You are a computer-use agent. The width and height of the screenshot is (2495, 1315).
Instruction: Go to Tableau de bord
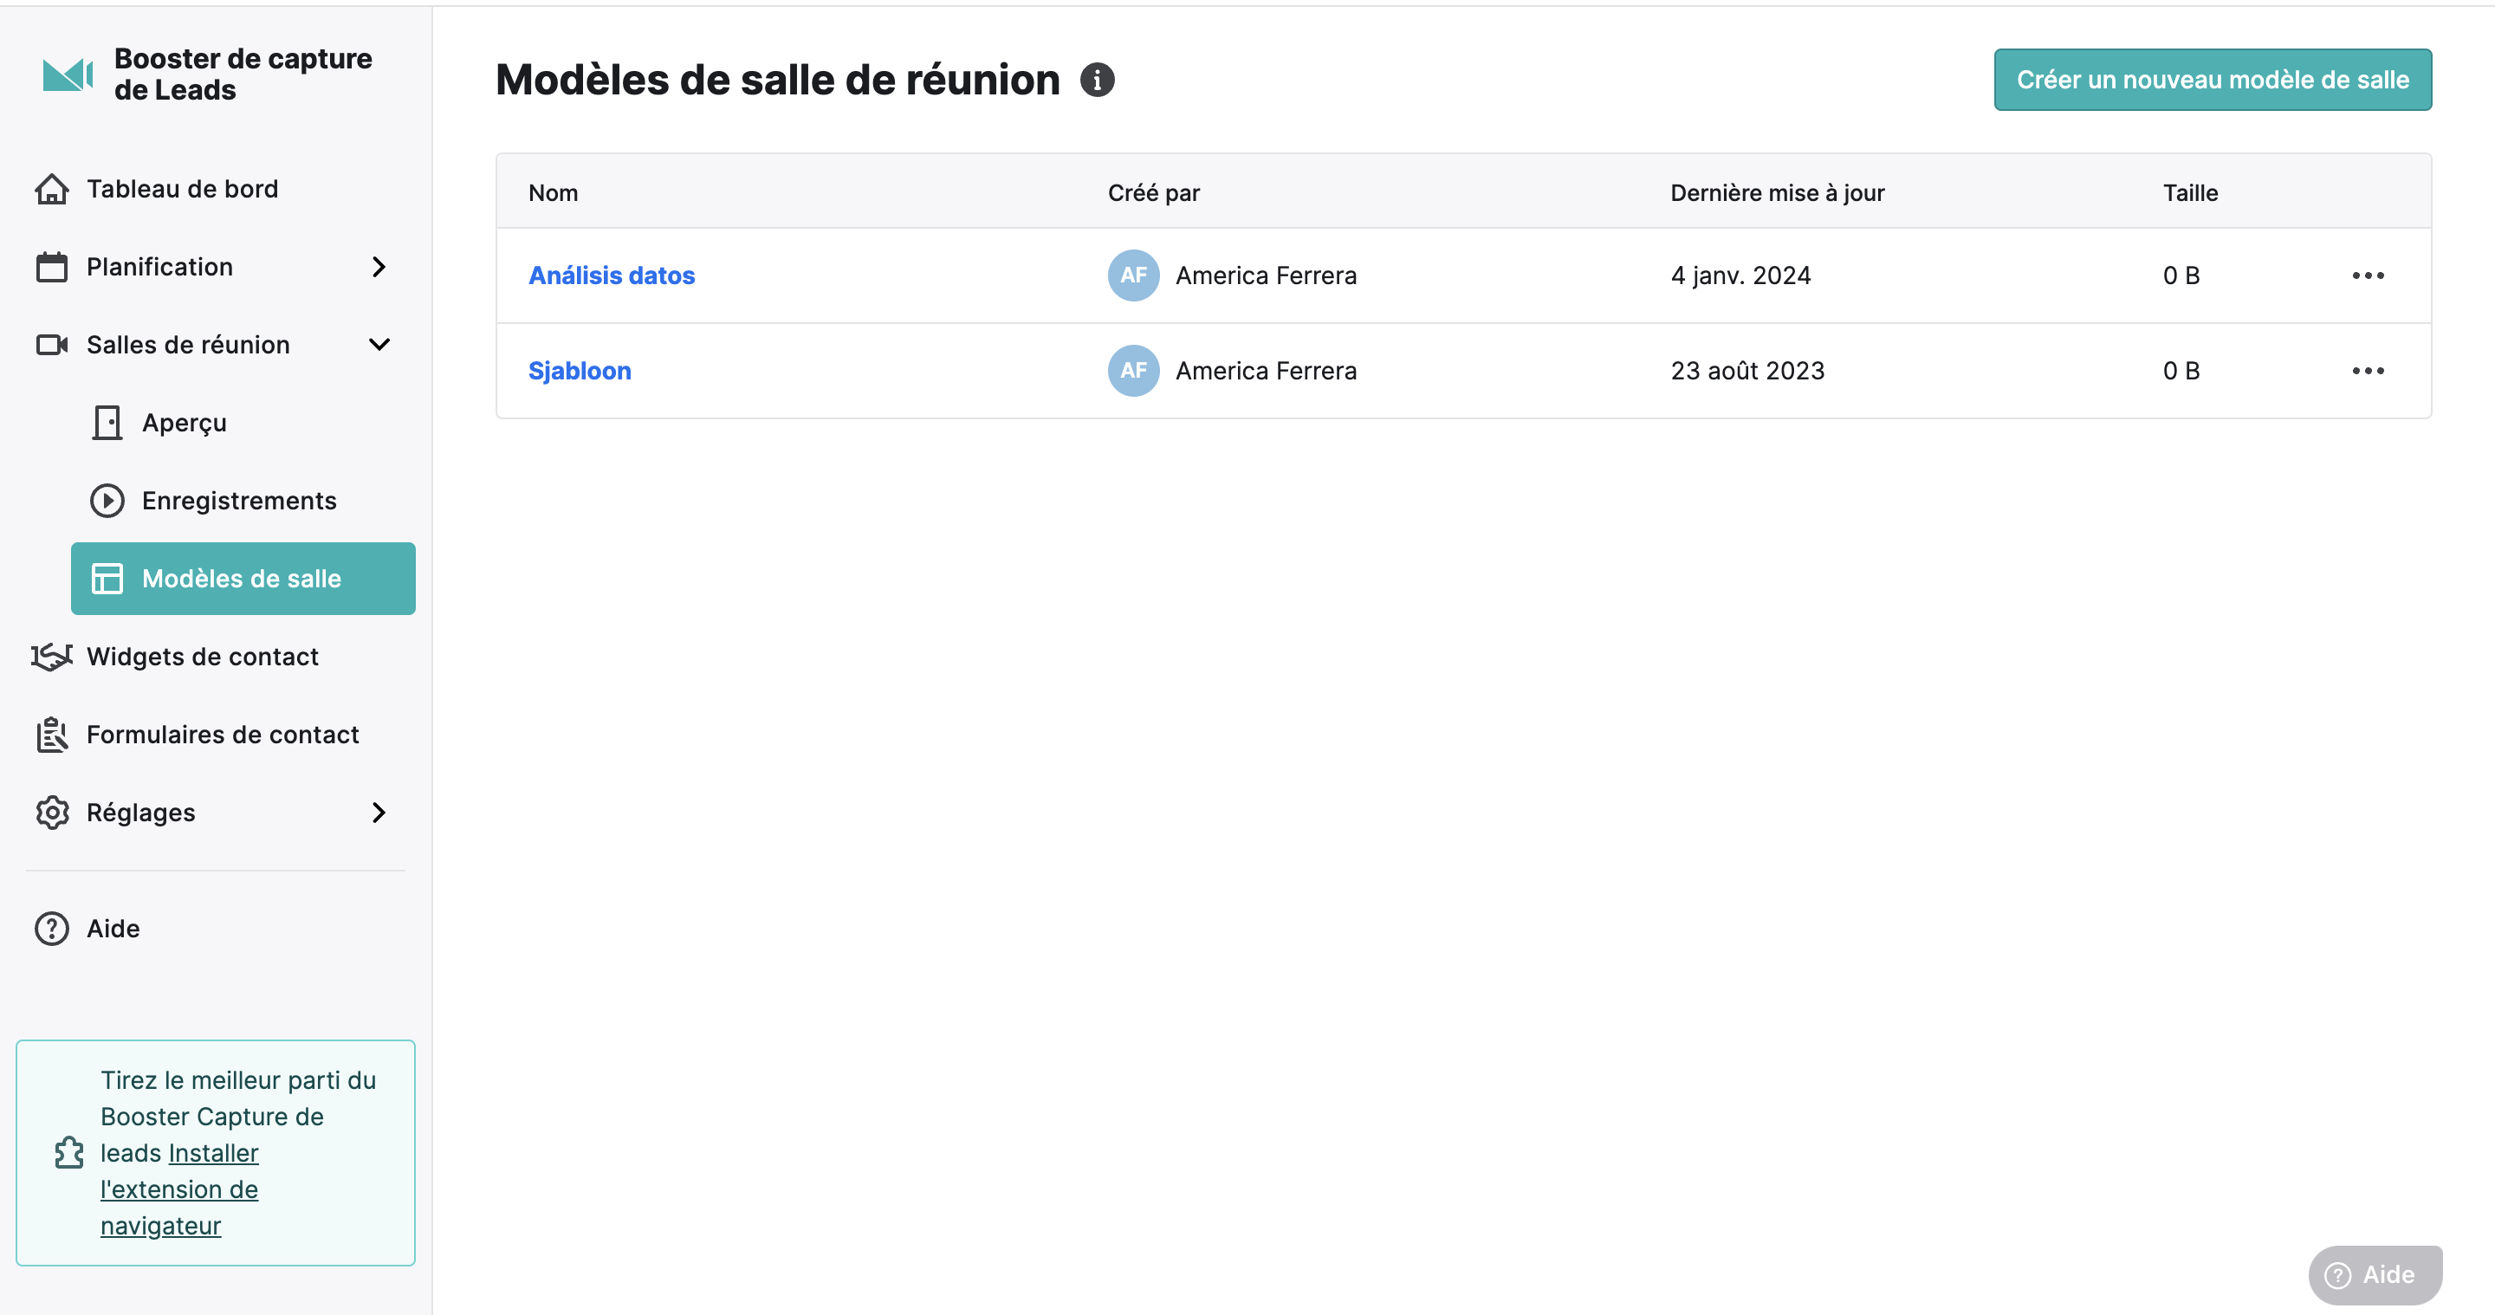pos(182,189)
